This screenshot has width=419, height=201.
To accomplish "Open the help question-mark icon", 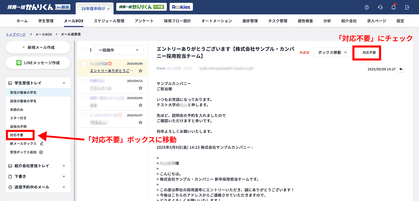I will tap(367, 7).
